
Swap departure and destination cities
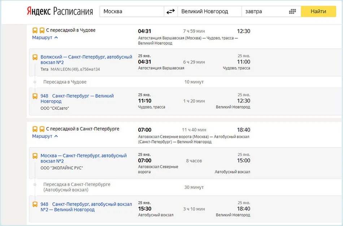(x=171, y=12)
